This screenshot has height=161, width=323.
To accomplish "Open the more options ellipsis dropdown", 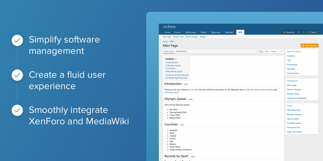I will pos(281,51).
